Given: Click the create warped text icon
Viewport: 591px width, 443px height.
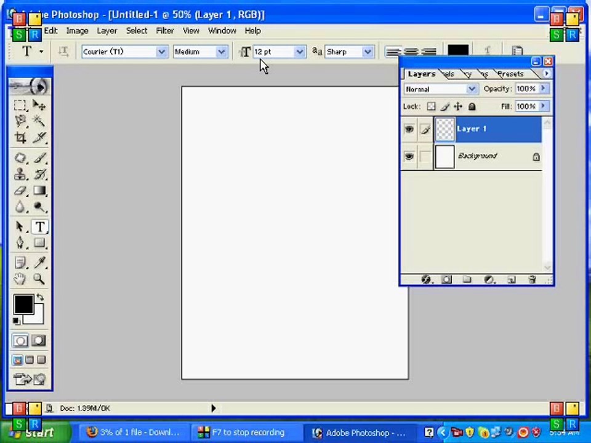Looking at the screenshot, I should click(x=488, y=51).
